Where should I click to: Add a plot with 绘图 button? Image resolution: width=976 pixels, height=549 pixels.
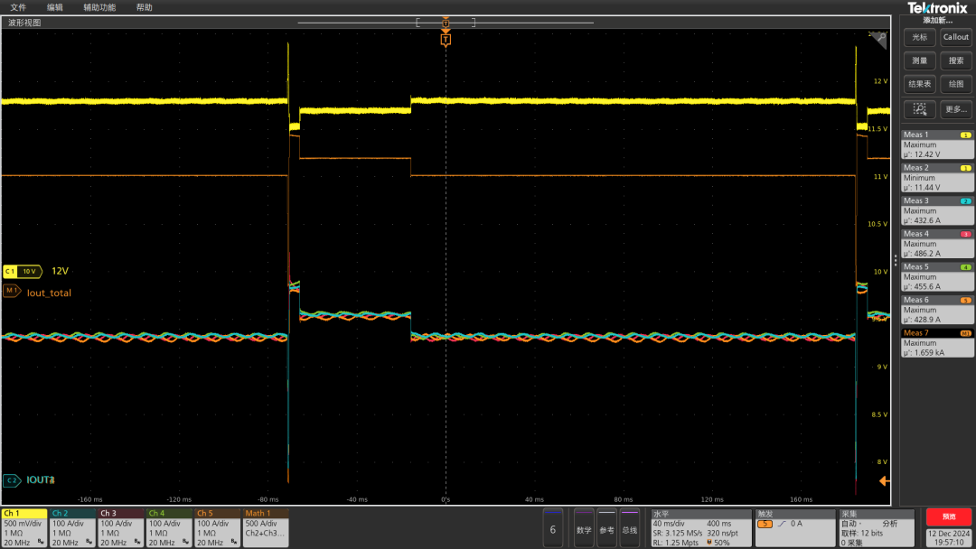[x=955, y=85]
